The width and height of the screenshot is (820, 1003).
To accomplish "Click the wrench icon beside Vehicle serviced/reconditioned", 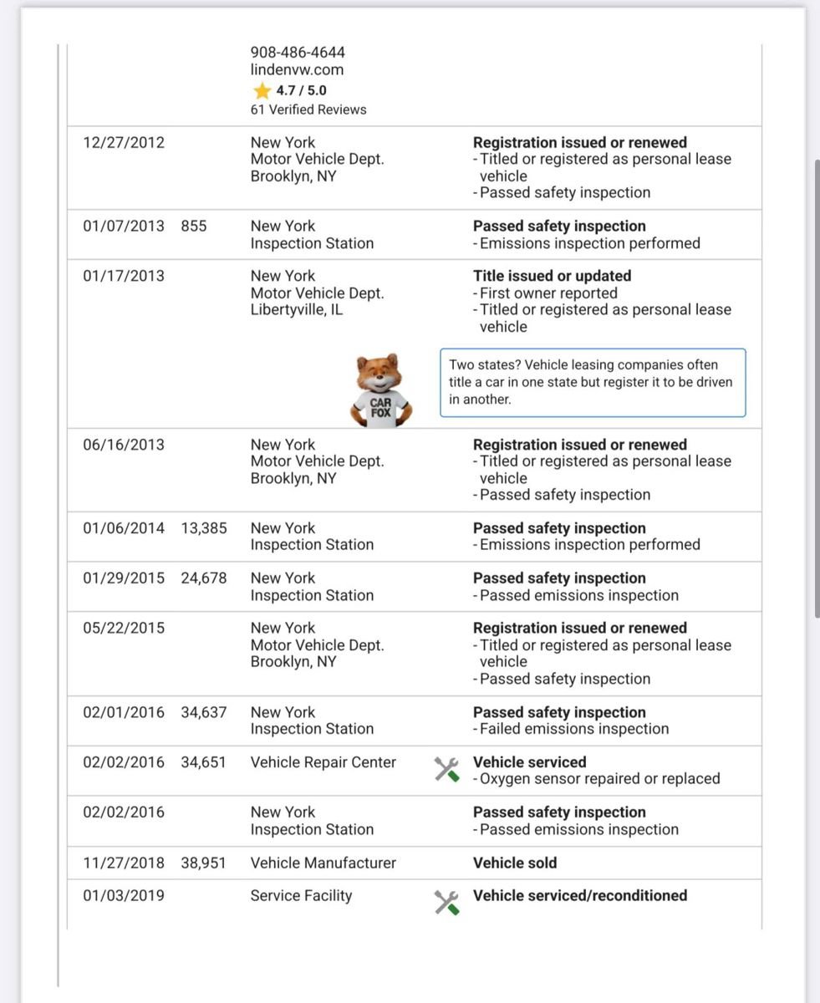I will (x=447, y=903).
